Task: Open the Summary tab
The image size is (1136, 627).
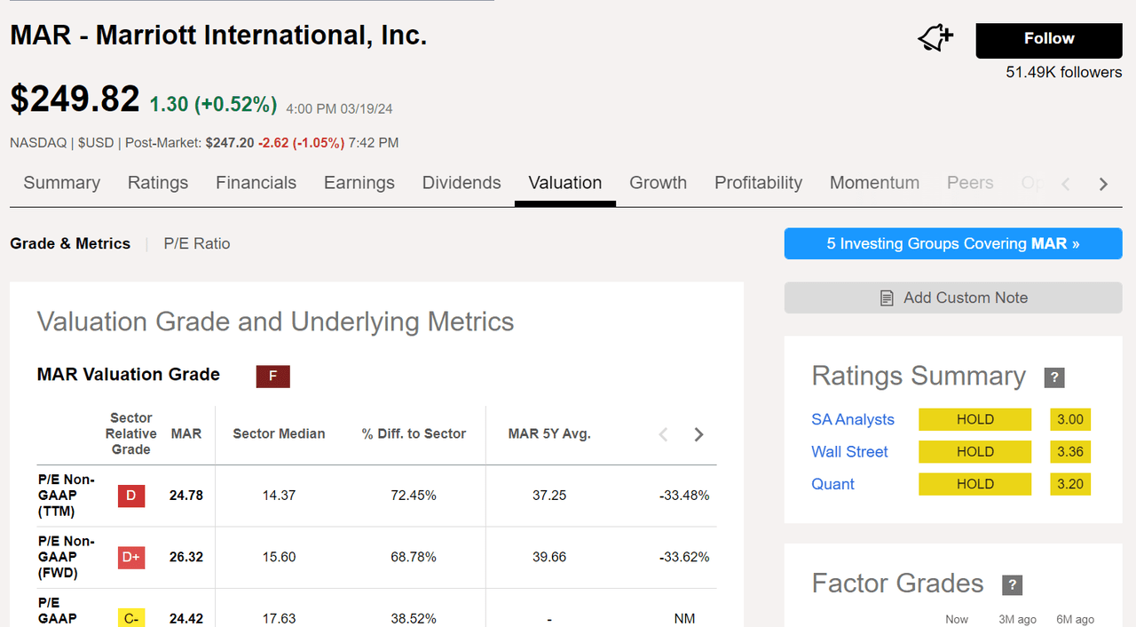Action: [x=61, y=183]
